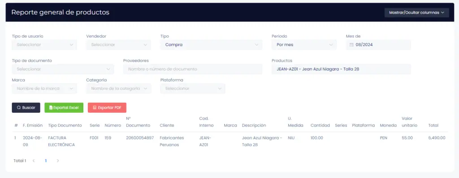Click the Marca column header in table
The image size is (459, 178).
point(230,125)
